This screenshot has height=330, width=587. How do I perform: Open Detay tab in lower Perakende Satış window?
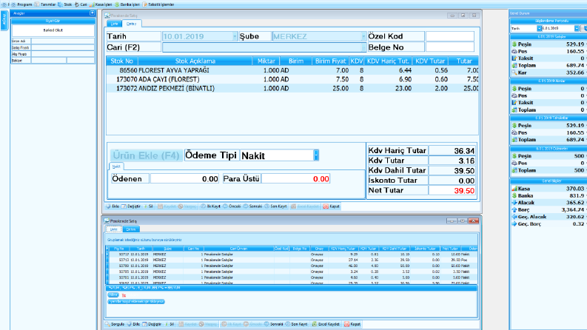[131, 229]
